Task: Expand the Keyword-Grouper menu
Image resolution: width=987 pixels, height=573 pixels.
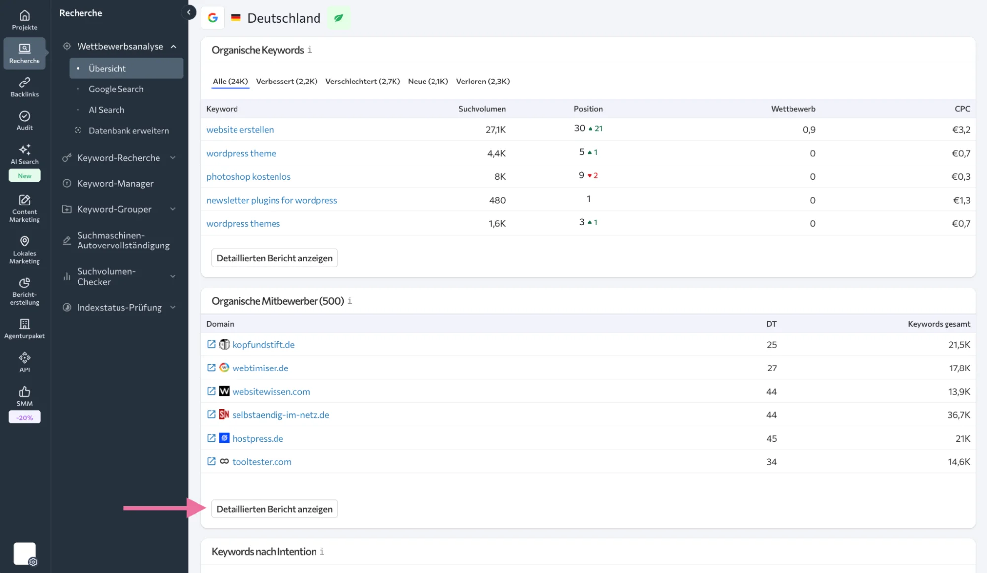Action: tap(173, 209)
